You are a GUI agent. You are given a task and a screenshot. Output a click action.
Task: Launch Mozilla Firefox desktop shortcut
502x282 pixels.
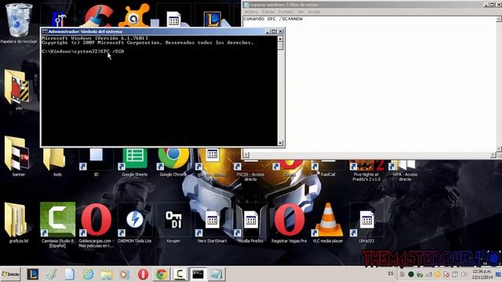point(250,220)
